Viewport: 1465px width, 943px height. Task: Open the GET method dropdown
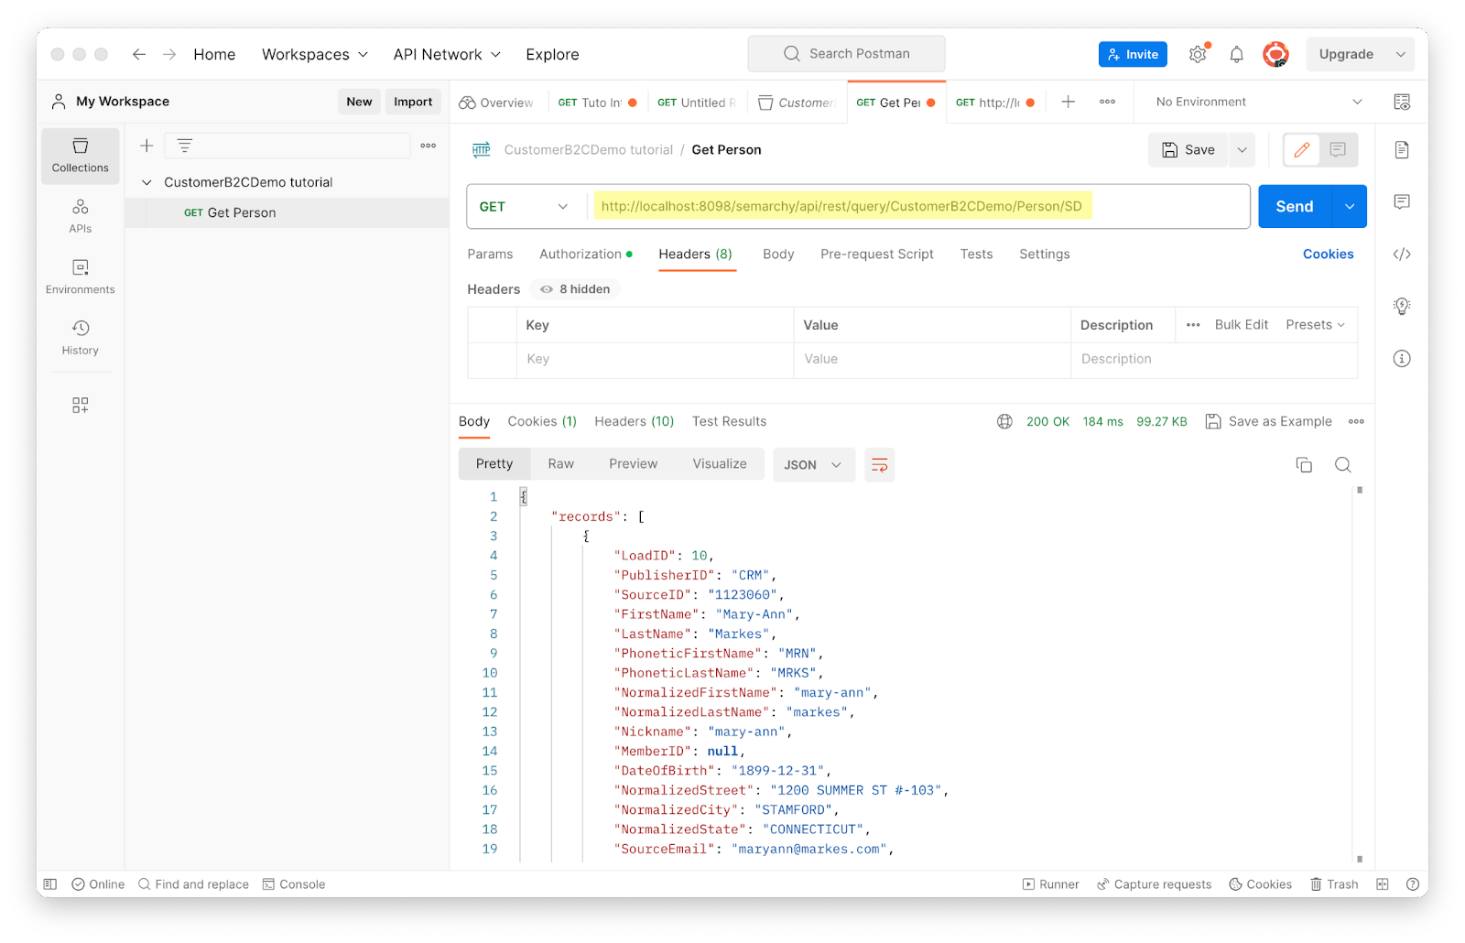tap(524, 207)
